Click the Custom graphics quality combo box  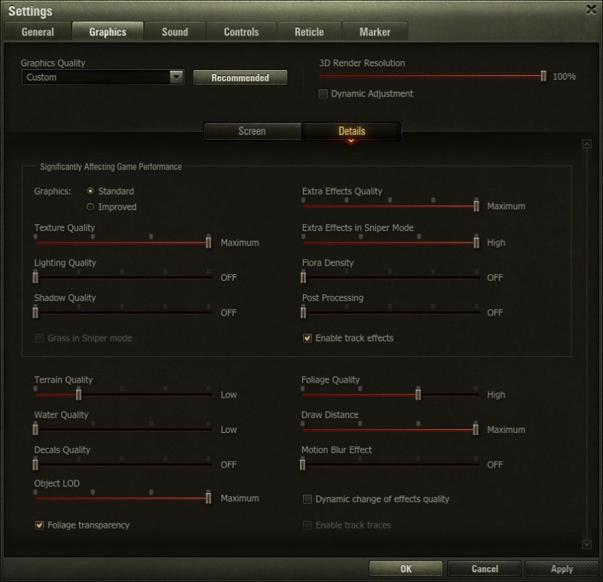[103, 78]
